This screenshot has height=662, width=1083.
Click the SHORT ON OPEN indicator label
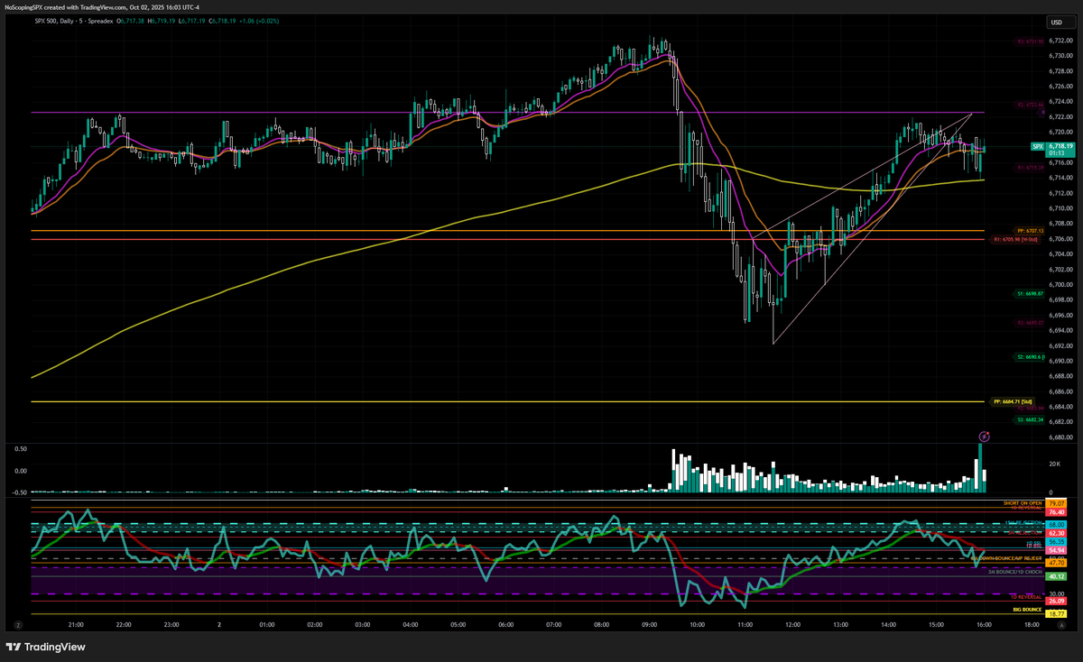[x=1023, y=502]
